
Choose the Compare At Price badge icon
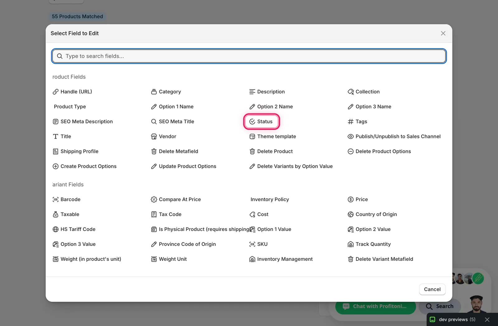coord(154,200)
